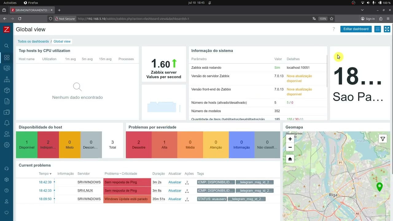Sort Current problems by the Tempo column
The image size is (393, 221).
[45, 174]
